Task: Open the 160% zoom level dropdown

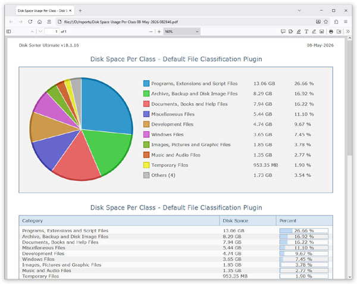Action: point(181,32)
